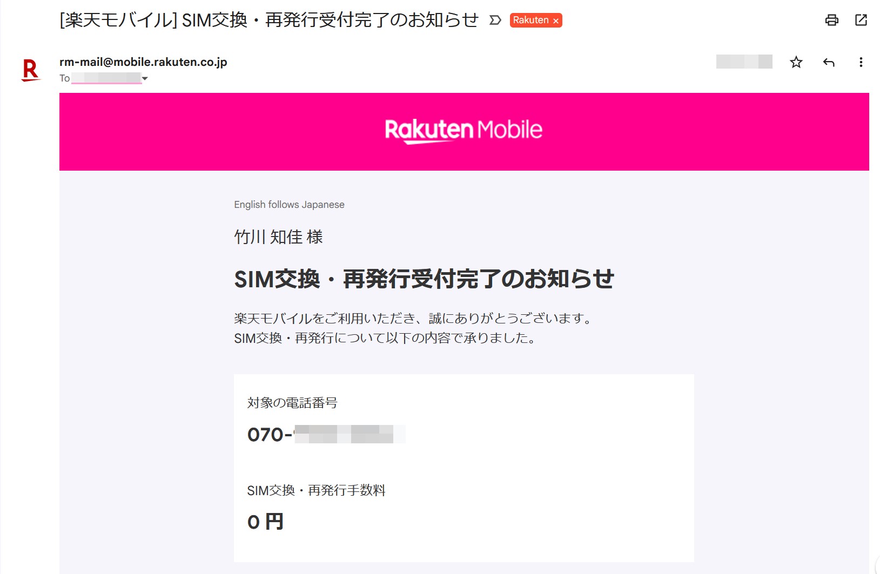
Task: Reply using the arrow icon
Action: click(x=829, y=62)
